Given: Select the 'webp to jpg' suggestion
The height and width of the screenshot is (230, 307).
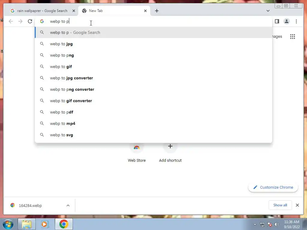Looking at the screenshot, I should tap(153, 44).
